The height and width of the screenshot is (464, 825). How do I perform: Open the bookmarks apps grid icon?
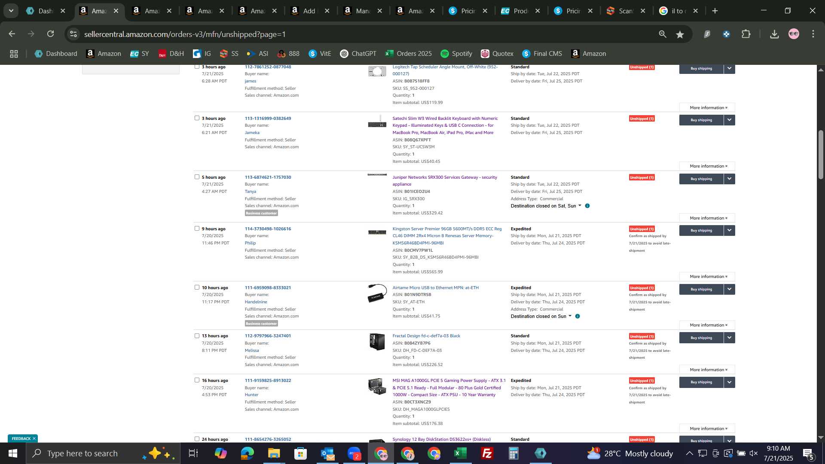pos(14,54)
